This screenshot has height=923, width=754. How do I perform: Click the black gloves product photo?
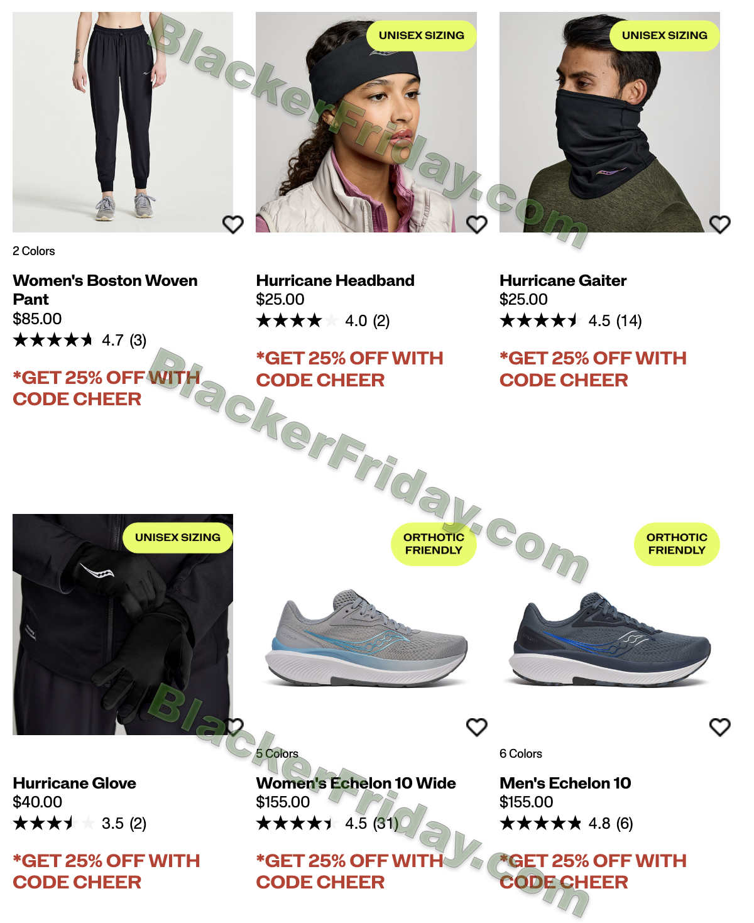pyautogui.click(x=123, y=625)
